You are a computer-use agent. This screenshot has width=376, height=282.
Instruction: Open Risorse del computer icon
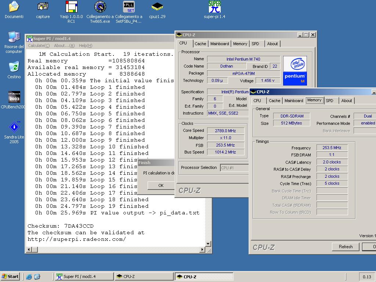tap(14, 37)
